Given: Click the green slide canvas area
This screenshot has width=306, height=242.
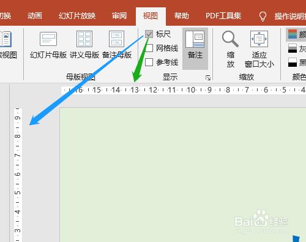Looking at the screenshot, I should pos(183,175).
